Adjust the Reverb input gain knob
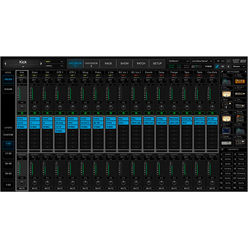The image size is (248, 248). (149, 107)
